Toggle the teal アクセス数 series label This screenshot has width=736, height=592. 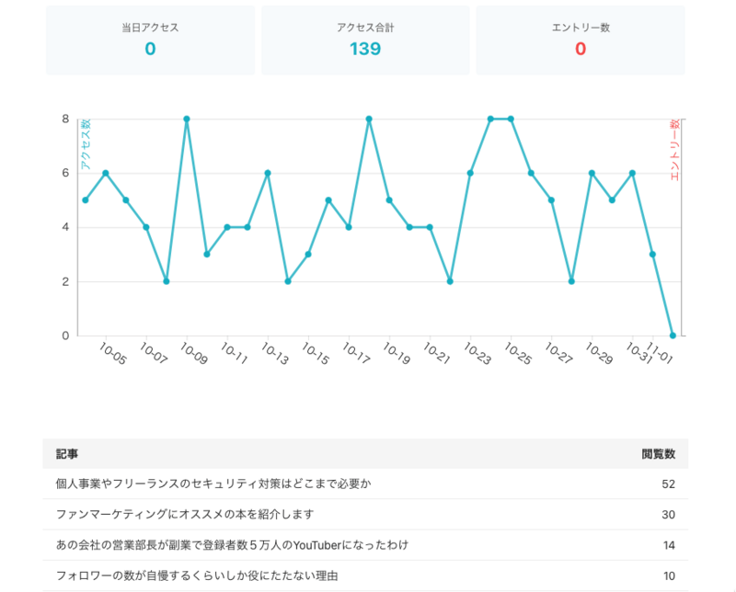click(x=84, y=142)
